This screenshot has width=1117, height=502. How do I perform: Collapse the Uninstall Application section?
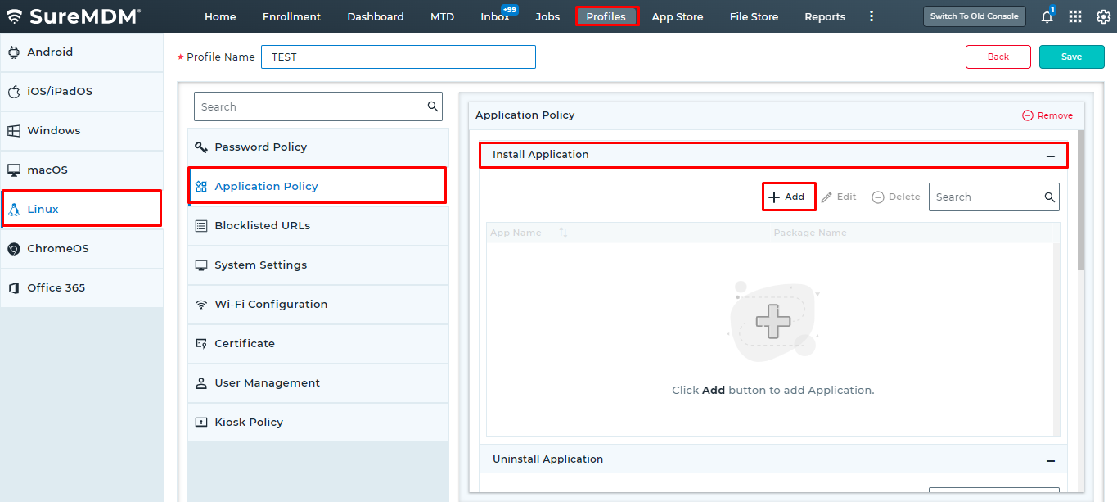1050,460
